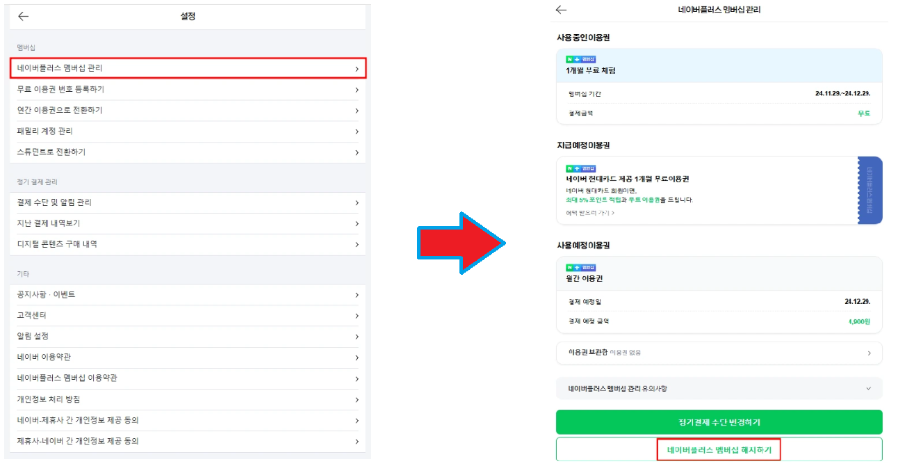Click 네이버플러스 멤버십 해지하기 button
The width and height of the screenshot is (898, 473).
pos(719,450)
